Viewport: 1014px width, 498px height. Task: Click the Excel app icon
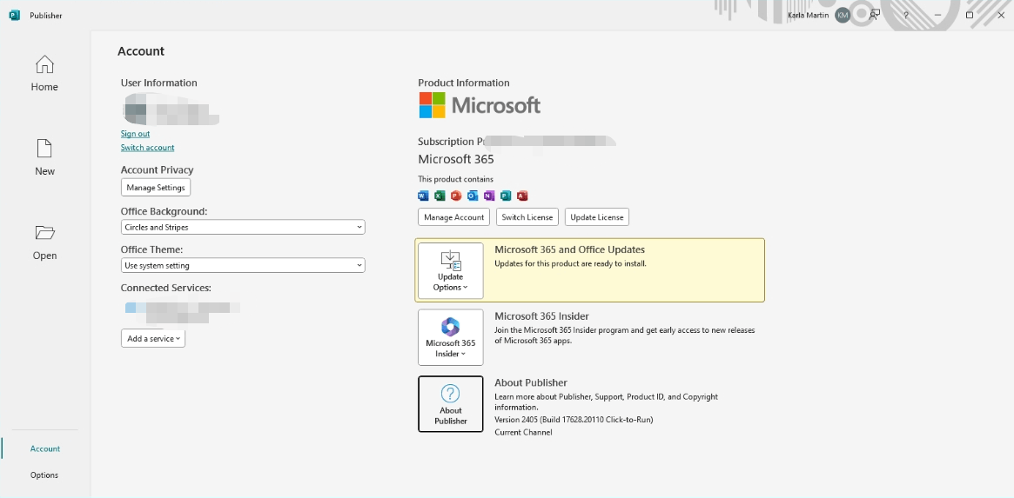pos(440,196)
